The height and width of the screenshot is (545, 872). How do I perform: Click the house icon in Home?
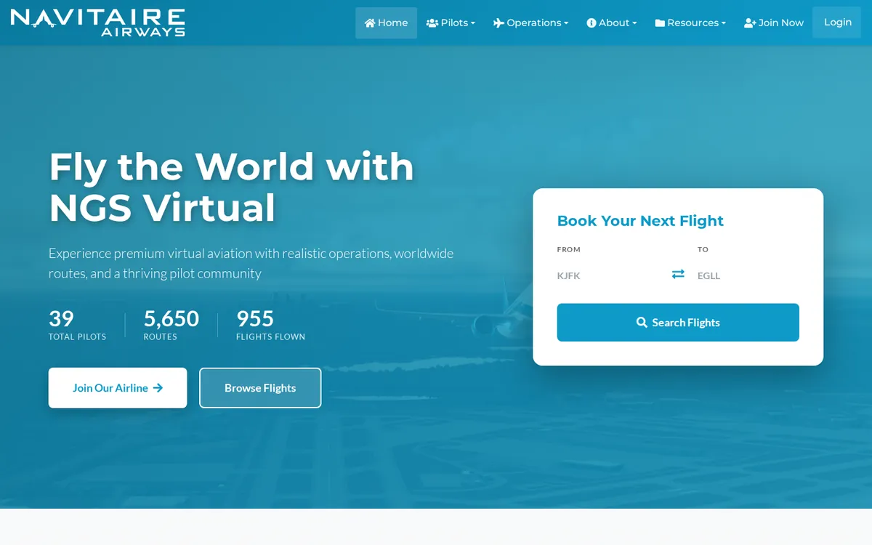(370, 23)
